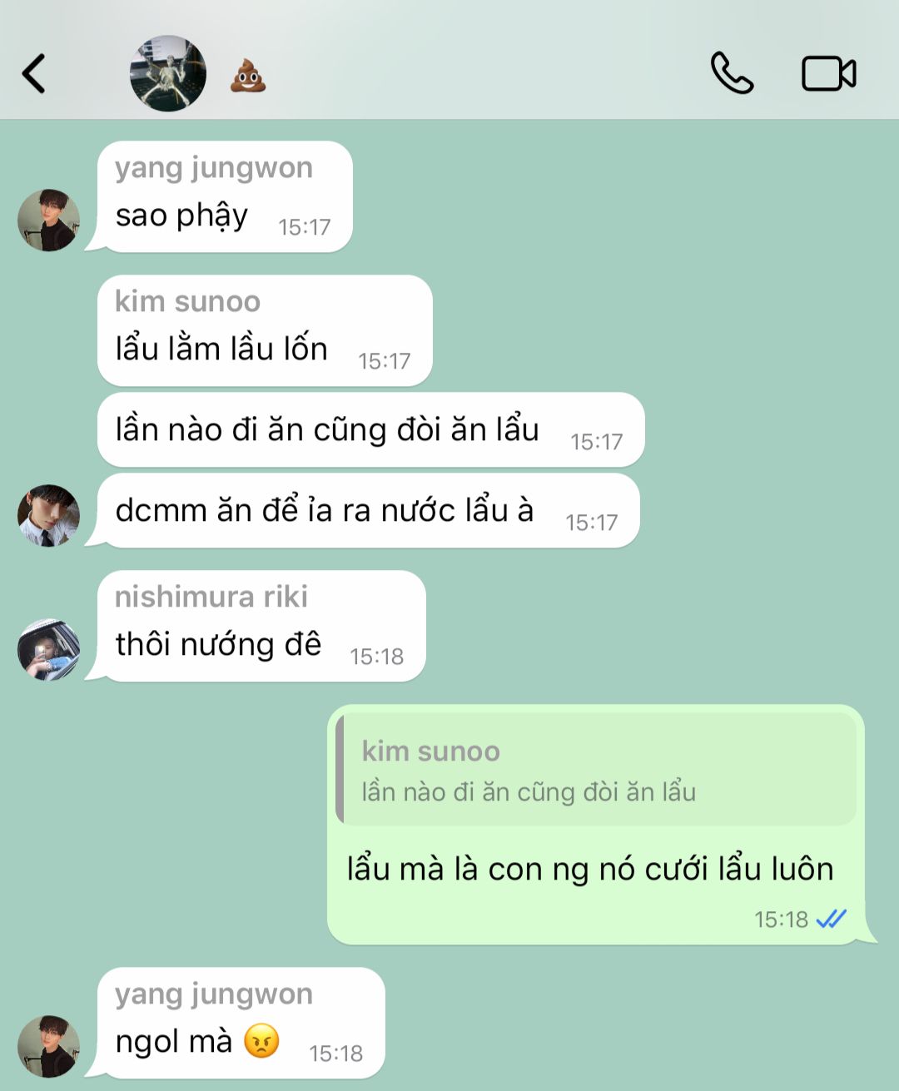Select the 'lẩu lằm lầu lốn' message
Image resolution: width=899 pixels, height=1091 pixels.
(265, 330)
